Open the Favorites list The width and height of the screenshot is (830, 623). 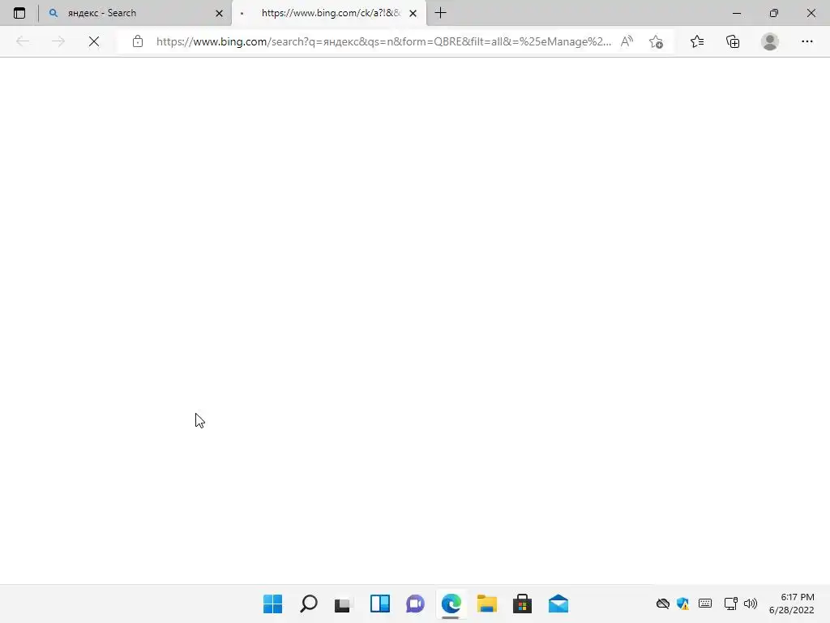pyautogui.click(x=696, y=41)
